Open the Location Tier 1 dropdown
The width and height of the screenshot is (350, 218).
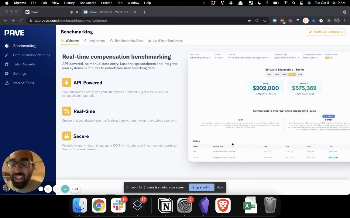click(x=249, y=58)
